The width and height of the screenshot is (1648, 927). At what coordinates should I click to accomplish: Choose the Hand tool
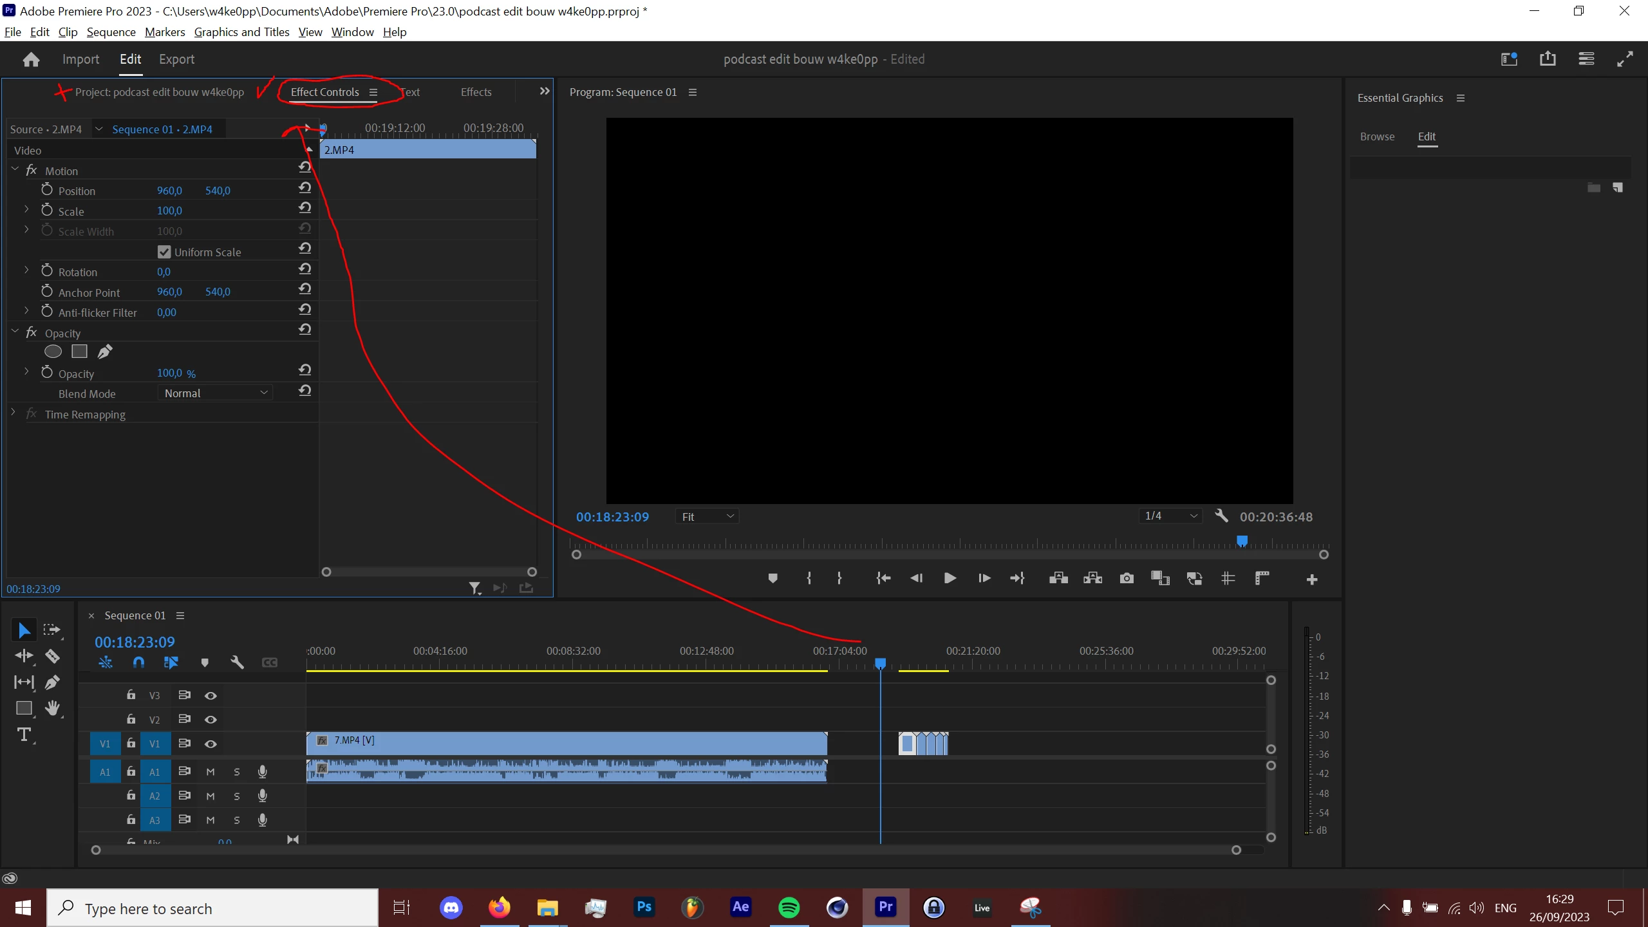[52, 708]
